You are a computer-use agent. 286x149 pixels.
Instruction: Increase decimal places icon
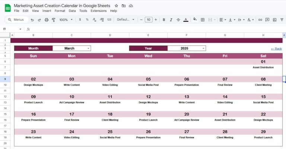102,20
